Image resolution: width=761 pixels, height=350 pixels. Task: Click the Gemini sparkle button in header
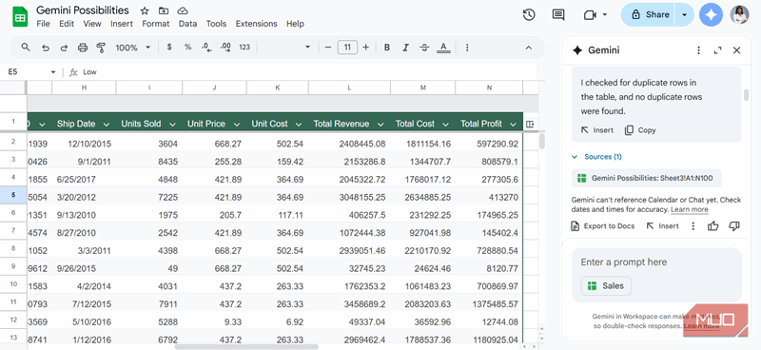(711, 15)
